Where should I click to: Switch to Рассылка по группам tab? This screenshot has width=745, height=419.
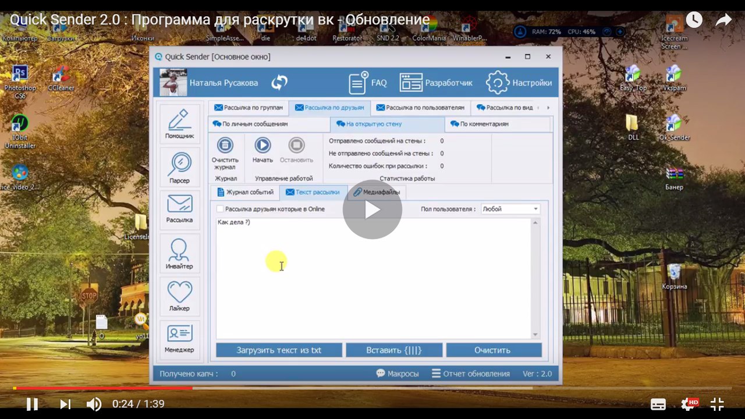tap(249, 108)
